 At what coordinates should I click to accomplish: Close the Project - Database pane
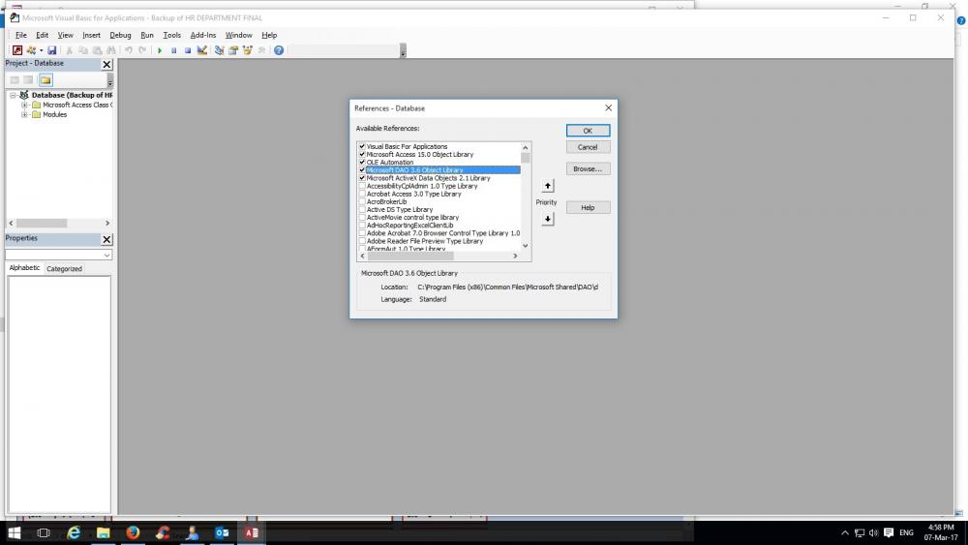coord(106,64)
